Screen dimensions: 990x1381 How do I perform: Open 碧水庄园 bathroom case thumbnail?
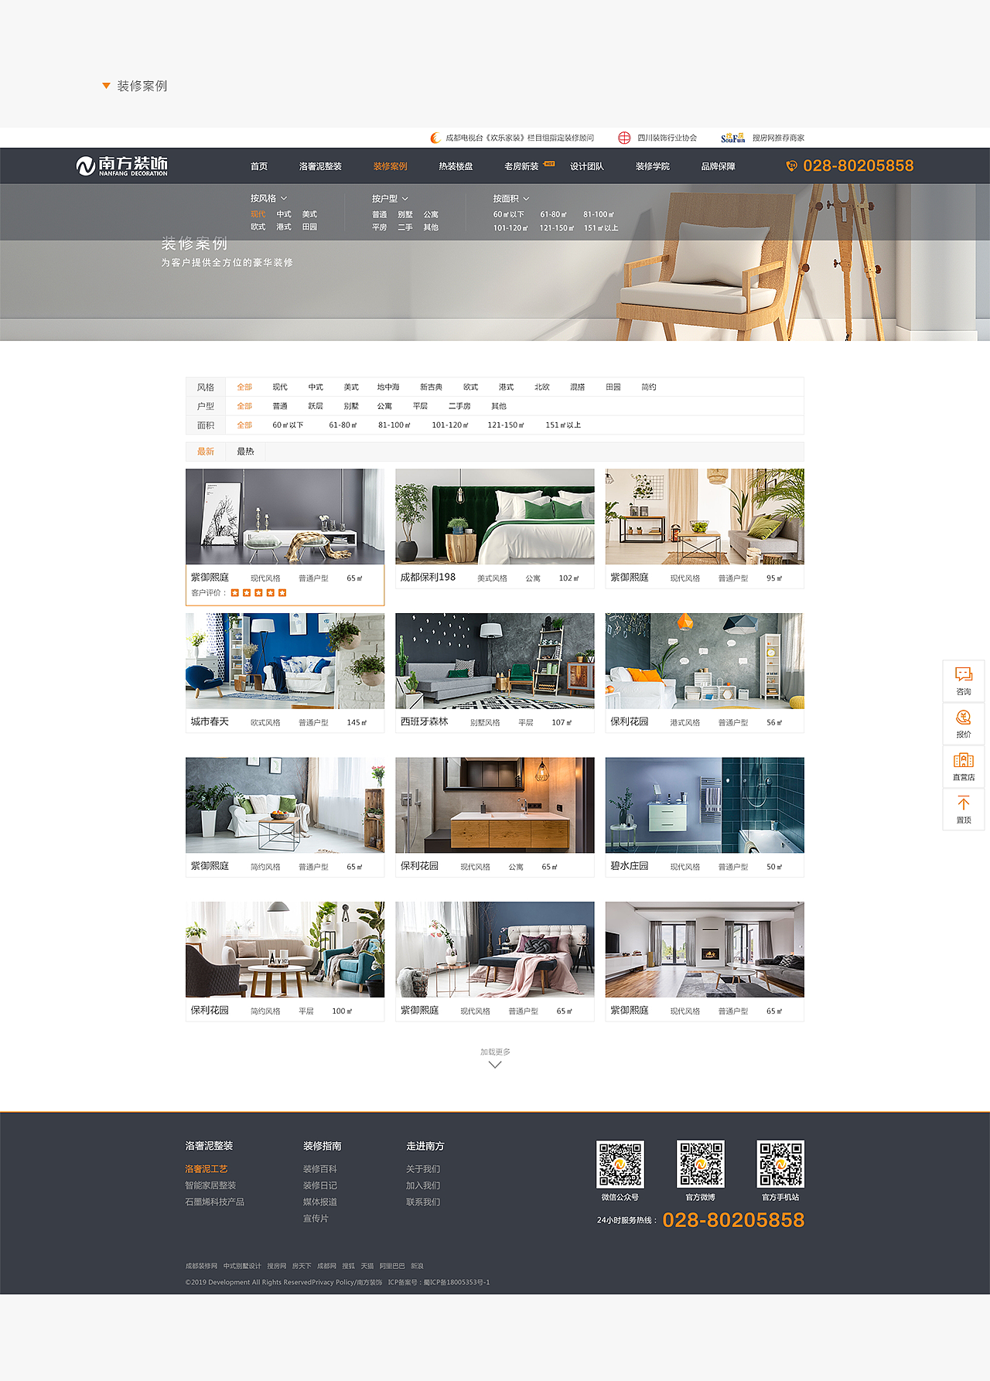tap(705, 805)
